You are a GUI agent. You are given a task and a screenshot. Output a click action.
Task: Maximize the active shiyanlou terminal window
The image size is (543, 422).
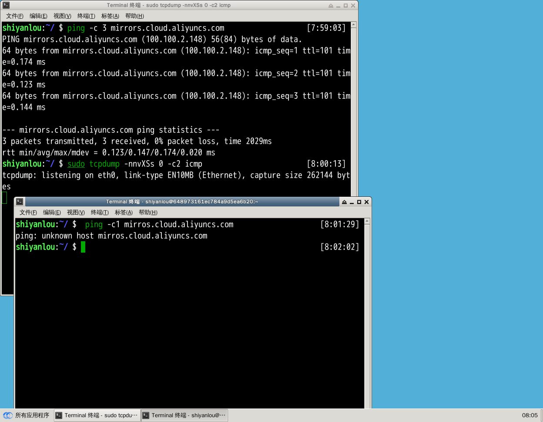click(359, 202)
